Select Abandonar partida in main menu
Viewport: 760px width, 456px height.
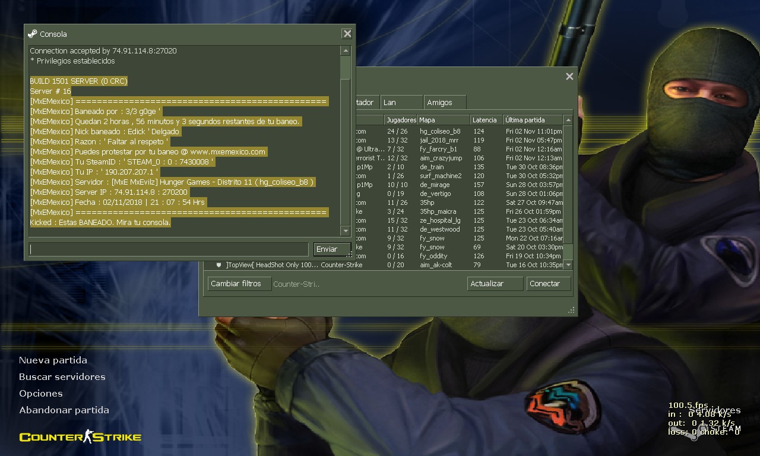64,410
